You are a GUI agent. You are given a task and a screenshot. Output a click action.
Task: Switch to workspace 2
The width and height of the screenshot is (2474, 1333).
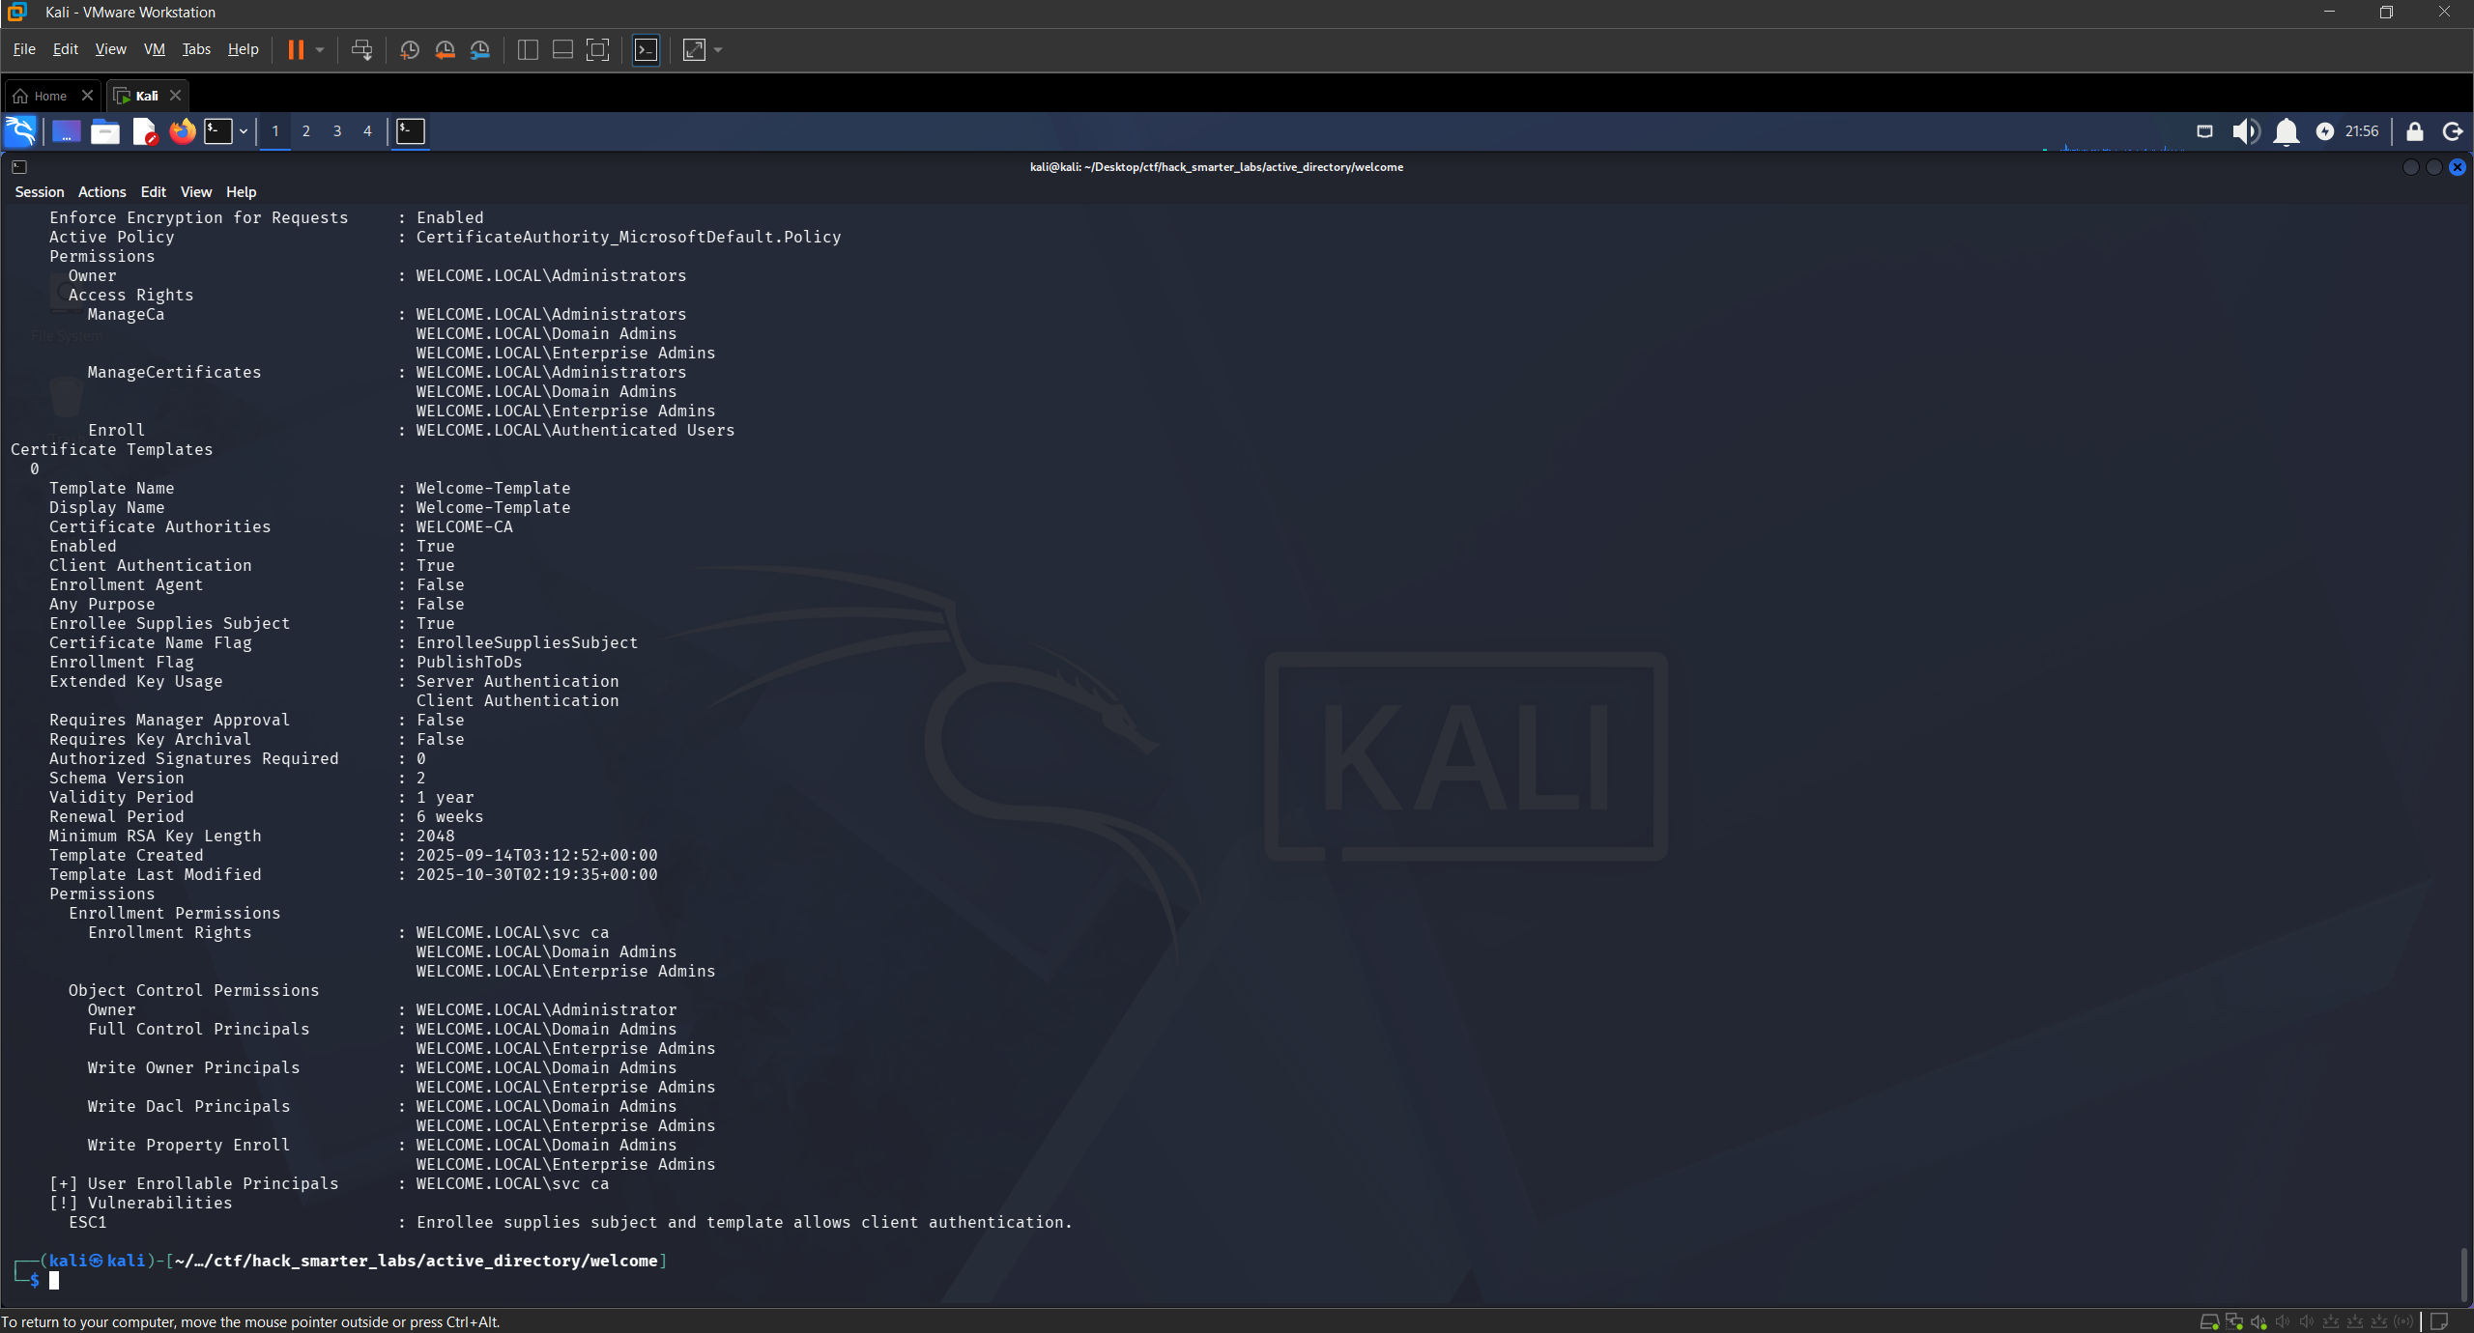pos(306,131)
